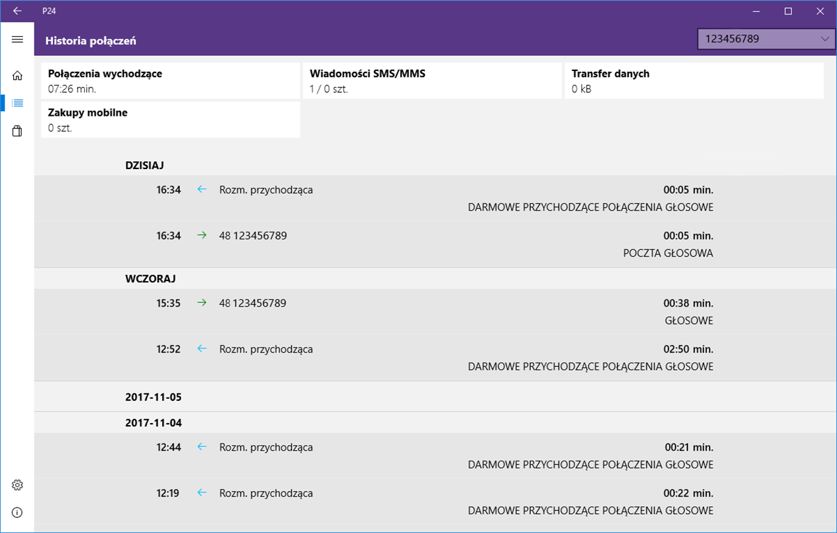The height and width of the screenshot is (533, 837).
Task: Select the call history list icon
Action: 17,103
